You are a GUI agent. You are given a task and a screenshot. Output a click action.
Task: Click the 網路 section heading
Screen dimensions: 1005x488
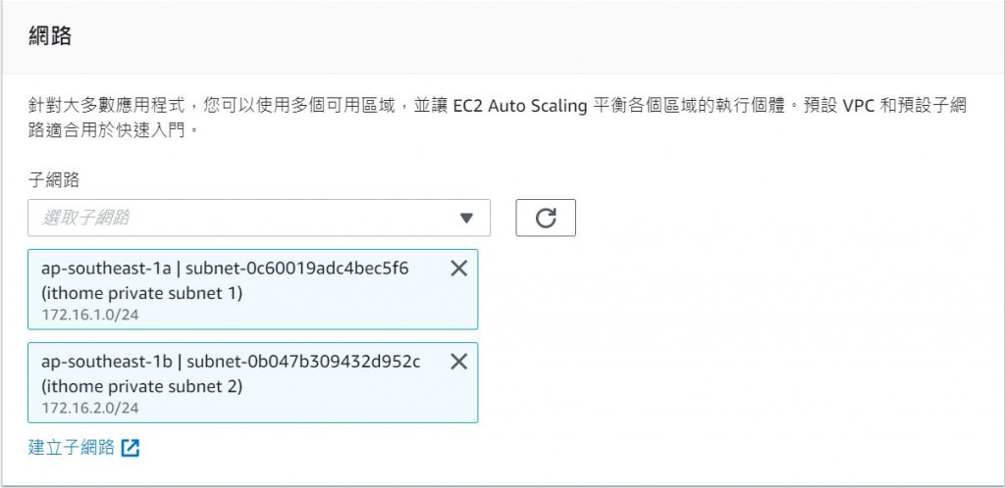click(x=50, y=36)
